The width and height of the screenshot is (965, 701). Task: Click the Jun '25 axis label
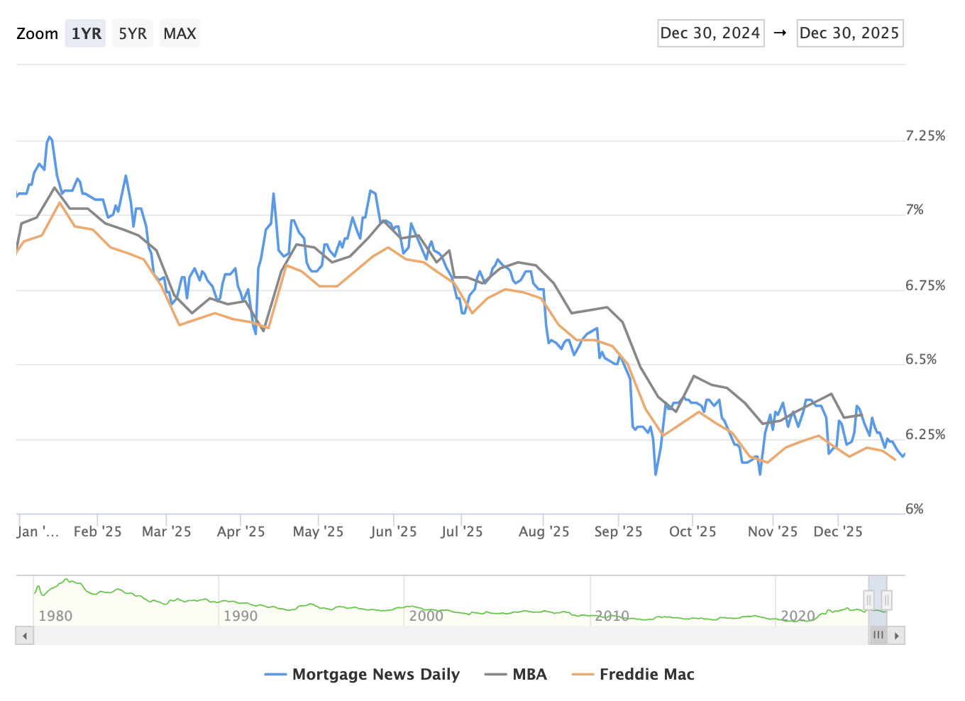394,531
